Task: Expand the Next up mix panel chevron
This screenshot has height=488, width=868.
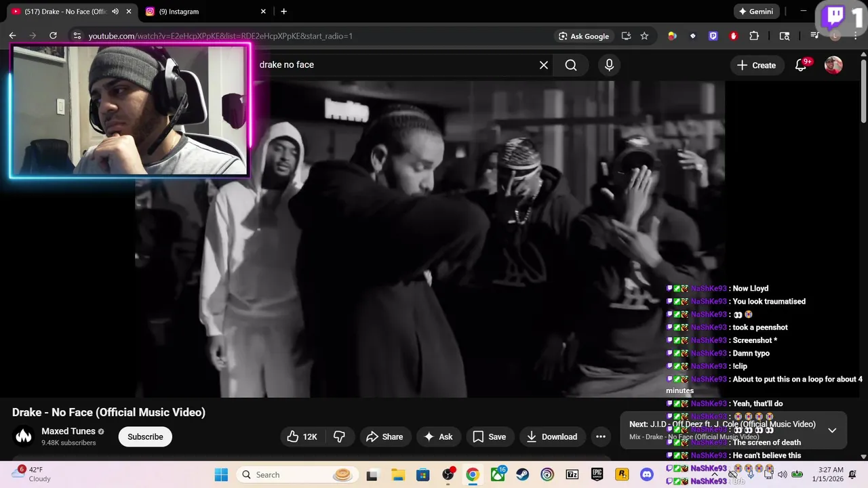Action: (x=832, y=430)
